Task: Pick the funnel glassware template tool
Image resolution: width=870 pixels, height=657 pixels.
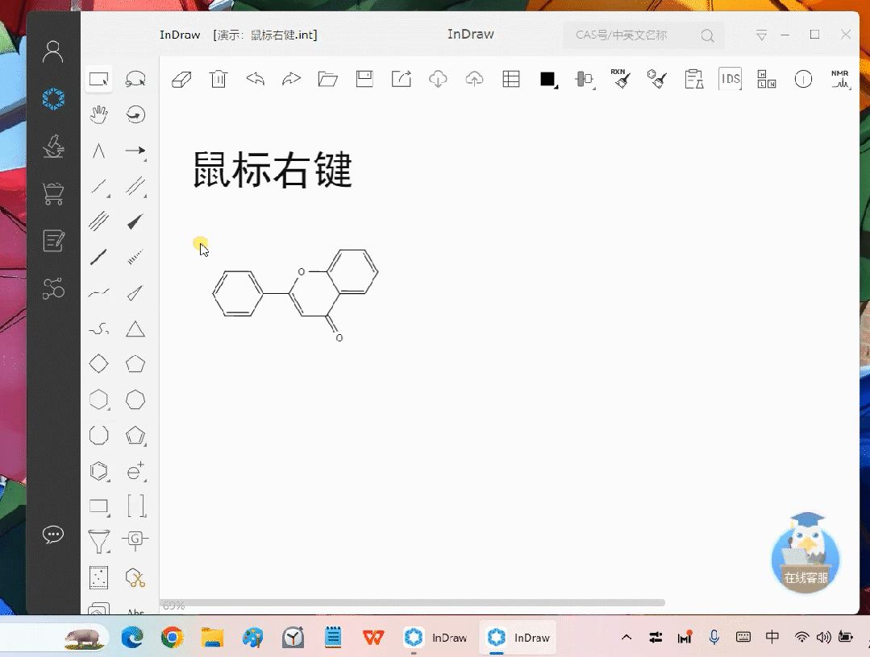Action: coord(98,541)
